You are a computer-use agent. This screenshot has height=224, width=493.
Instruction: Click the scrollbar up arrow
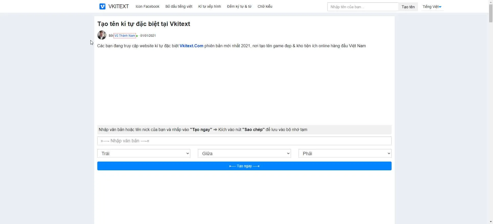click(x=491, y=2)
